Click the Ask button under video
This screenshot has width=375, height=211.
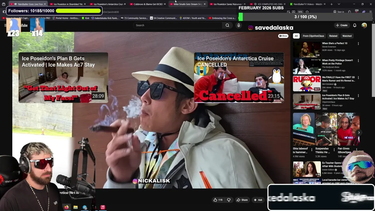point(258,200)
